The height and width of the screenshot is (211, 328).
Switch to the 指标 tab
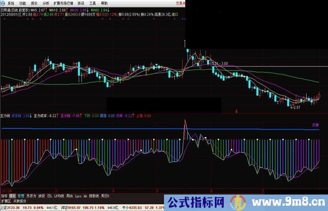4,196
